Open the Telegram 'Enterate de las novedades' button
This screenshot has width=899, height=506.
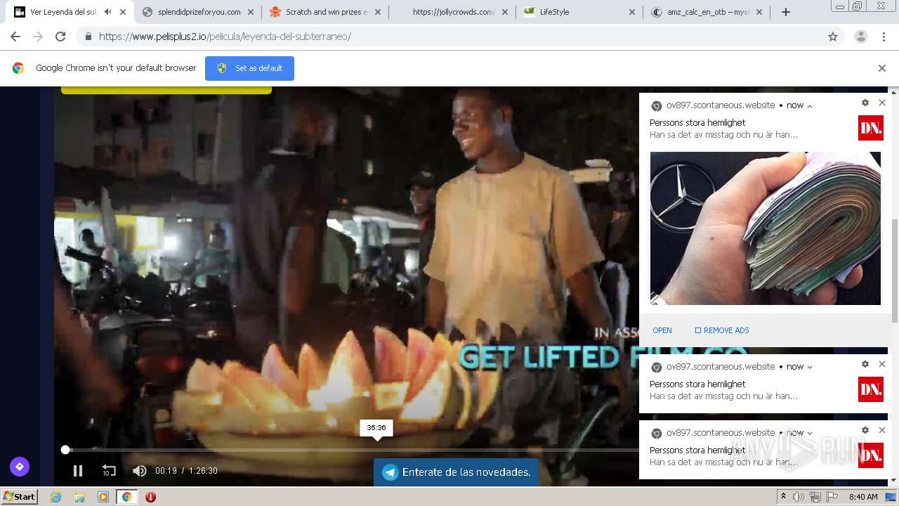[456, 472]
